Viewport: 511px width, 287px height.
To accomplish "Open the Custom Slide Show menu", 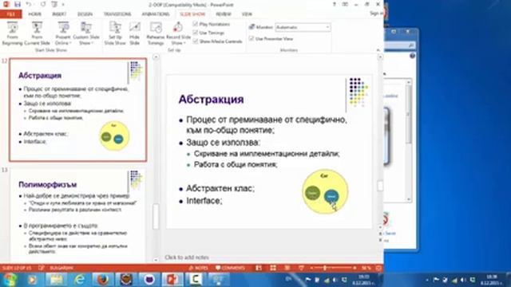I will tap(86, 33).
